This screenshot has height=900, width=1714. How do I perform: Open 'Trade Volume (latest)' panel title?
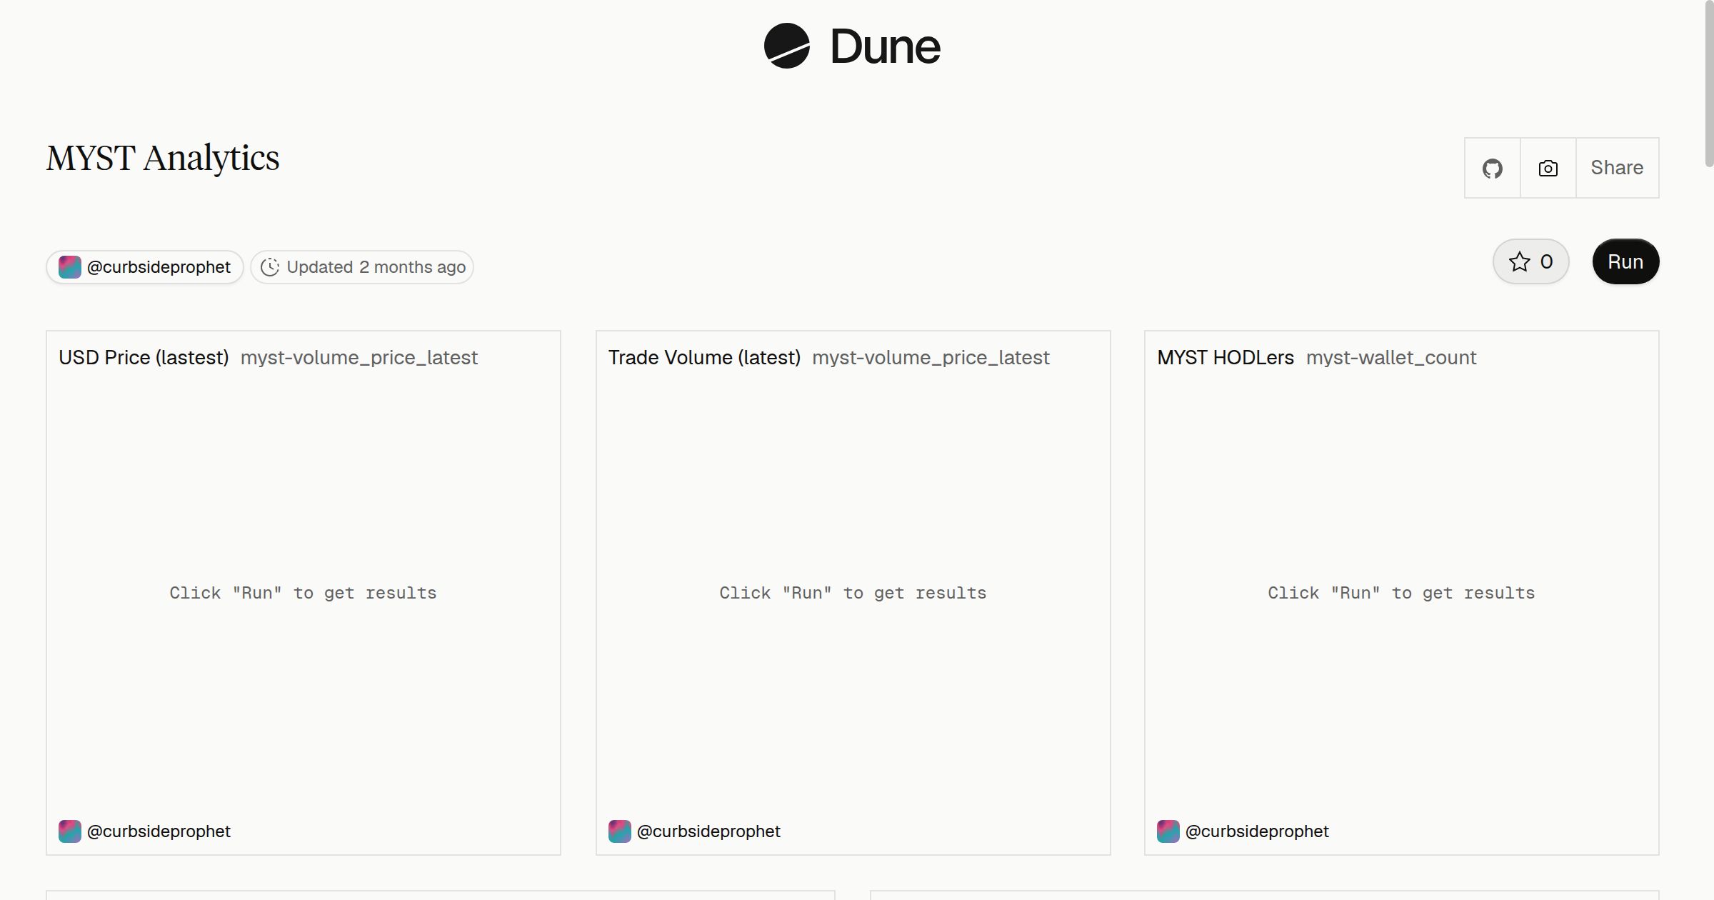pyautogui.click(x=704, y=357)
